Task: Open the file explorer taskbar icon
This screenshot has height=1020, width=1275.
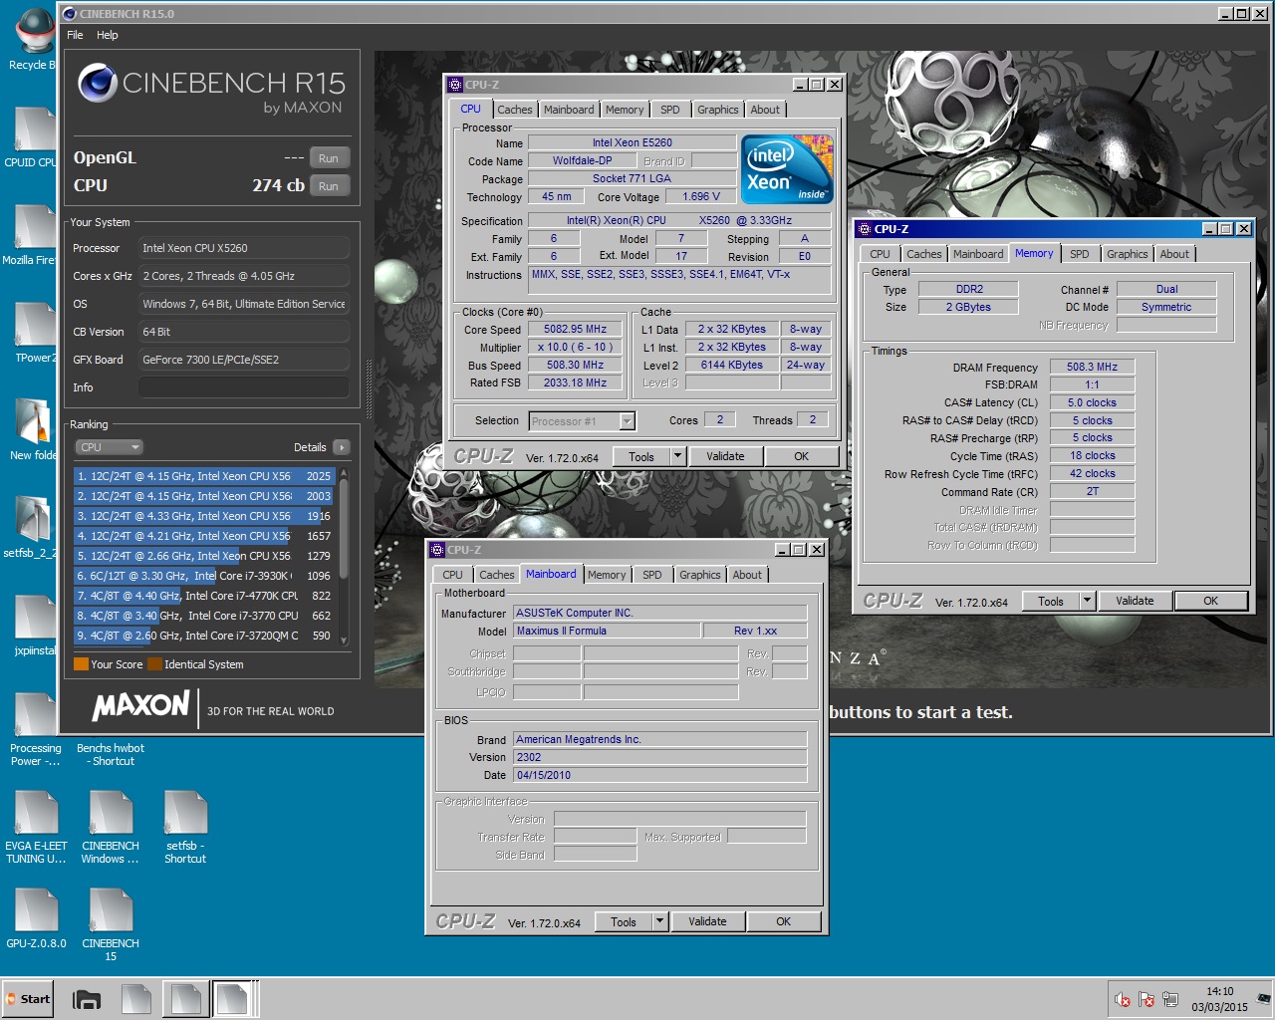Action: pos(88,999)
